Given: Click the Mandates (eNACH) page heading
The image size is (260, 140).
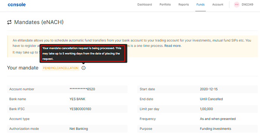Looking at the screenshot, I should (39, 22).
